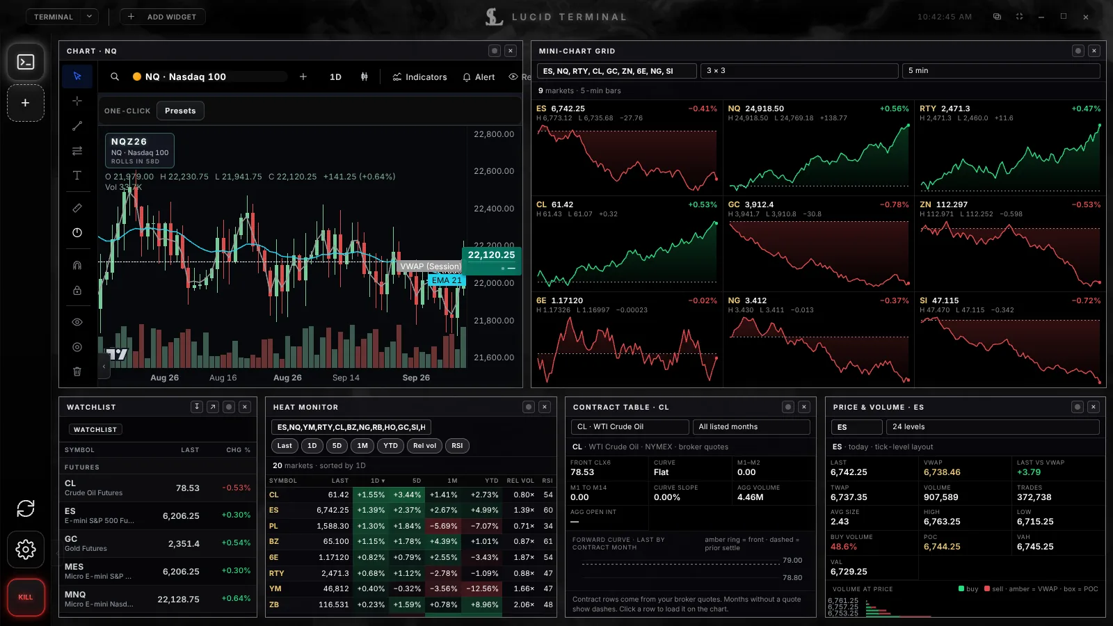Viewport: 1113px width, 626px height.
Task: Click the ADD WIDGET button
Action: 163,17
